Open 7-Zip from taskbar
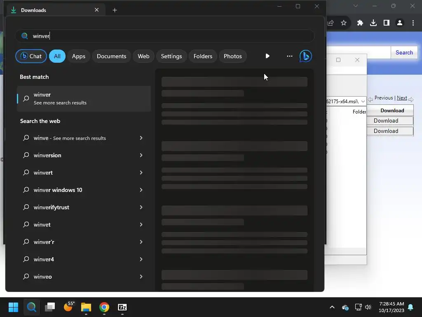 click(x=122, y=307)
